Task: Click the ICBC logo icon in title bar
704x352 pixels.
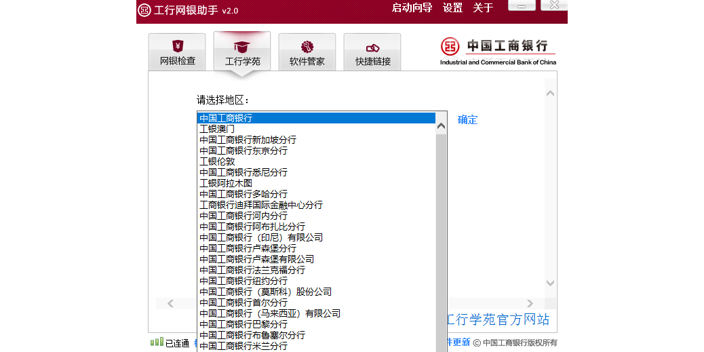Action: coord(144,10)
